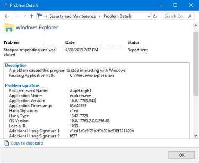
Task: Focus the Search Control Panel field
Action: 178,16
